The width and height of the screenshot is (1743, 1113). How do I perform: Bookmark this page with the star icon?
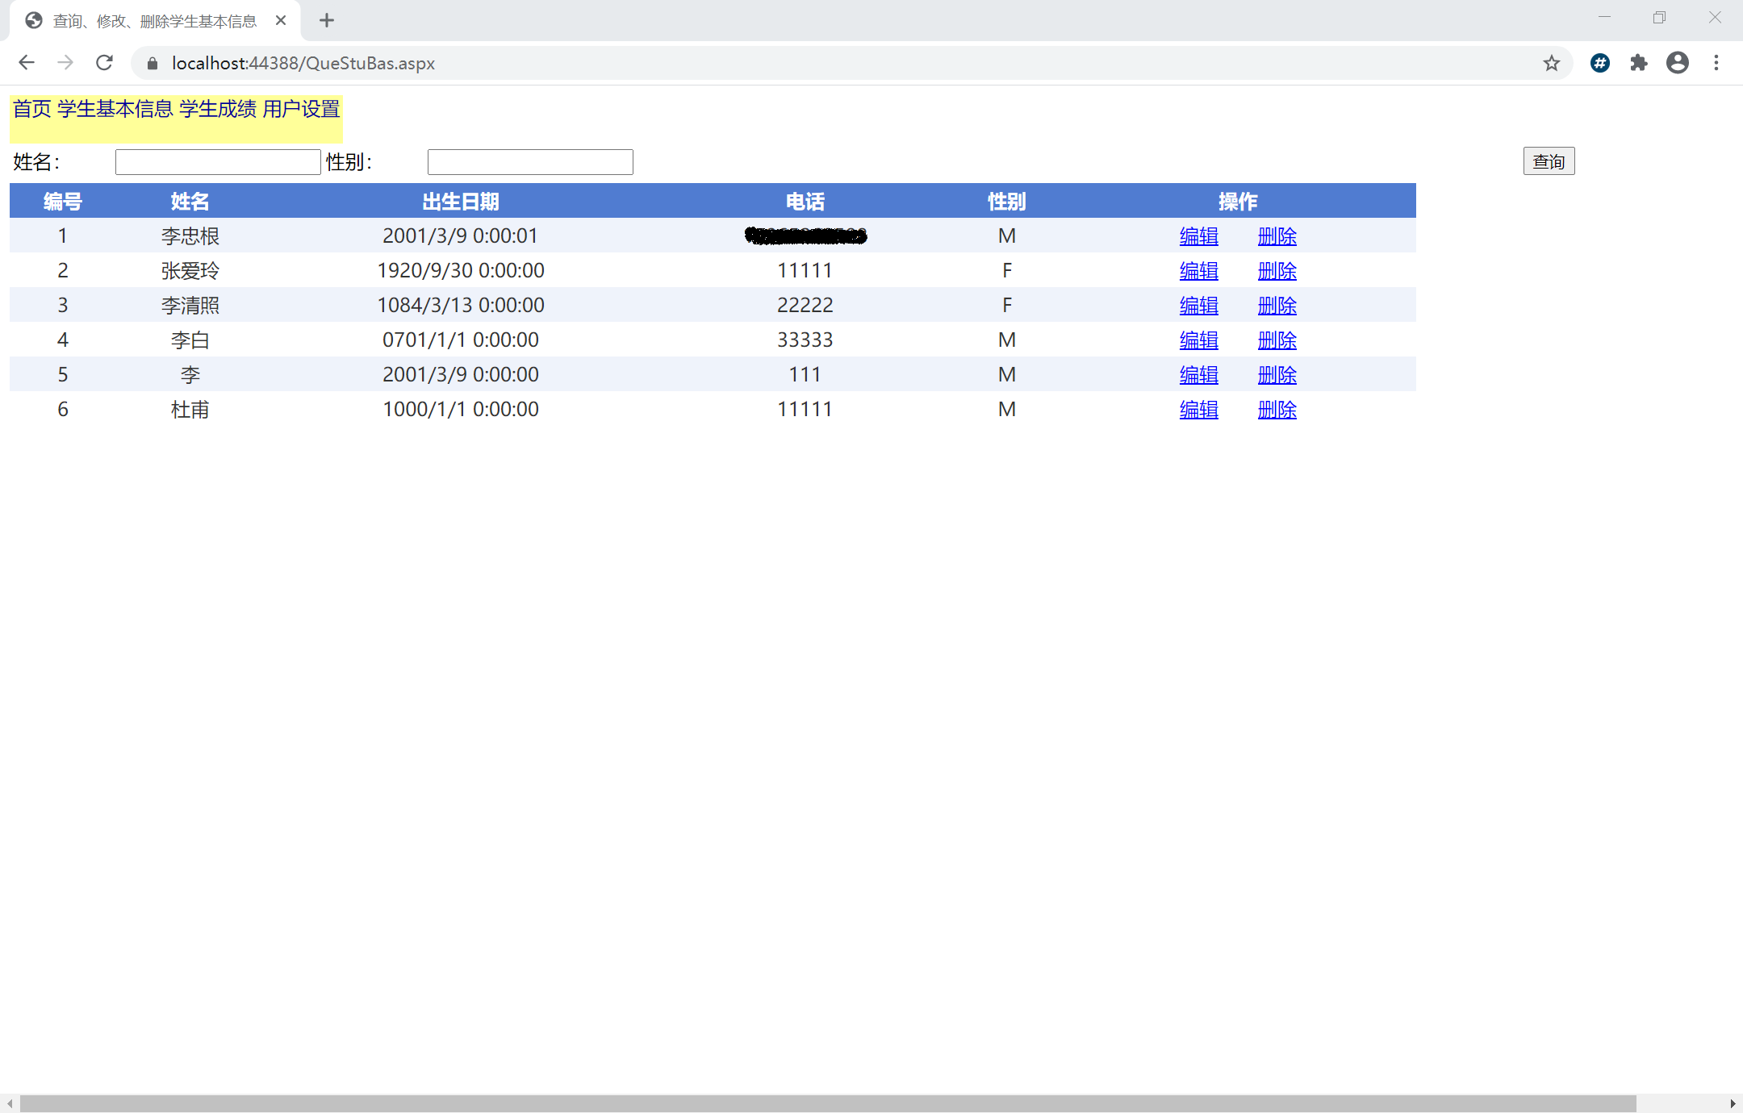click(x=1551, y=63)
